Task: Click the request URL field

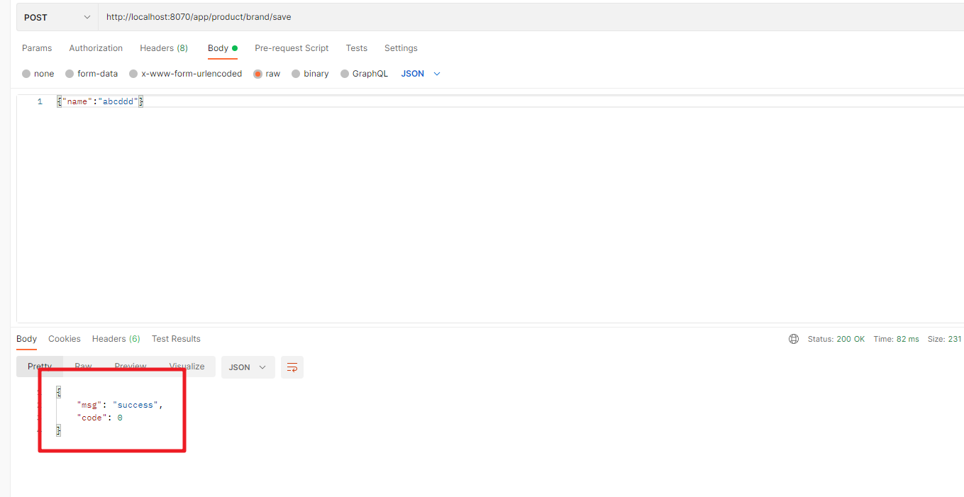Action: 531,17
